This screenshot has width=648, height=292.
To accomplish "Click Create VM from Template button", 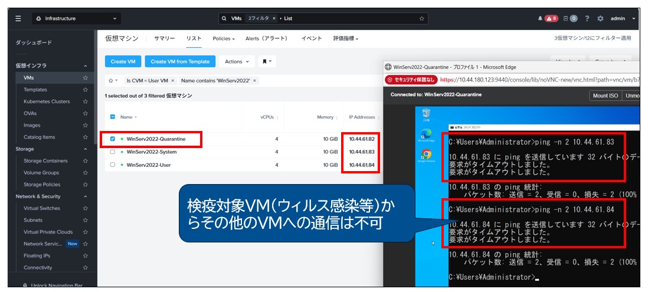I will click(179, 61).
